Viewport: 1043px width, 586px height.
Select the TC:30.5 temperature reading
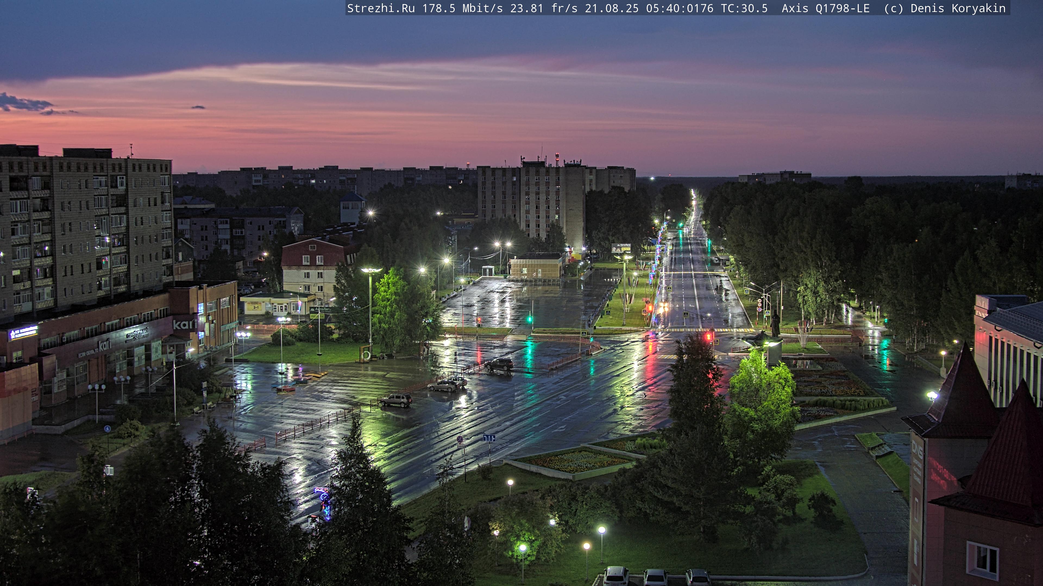point(744,8)
